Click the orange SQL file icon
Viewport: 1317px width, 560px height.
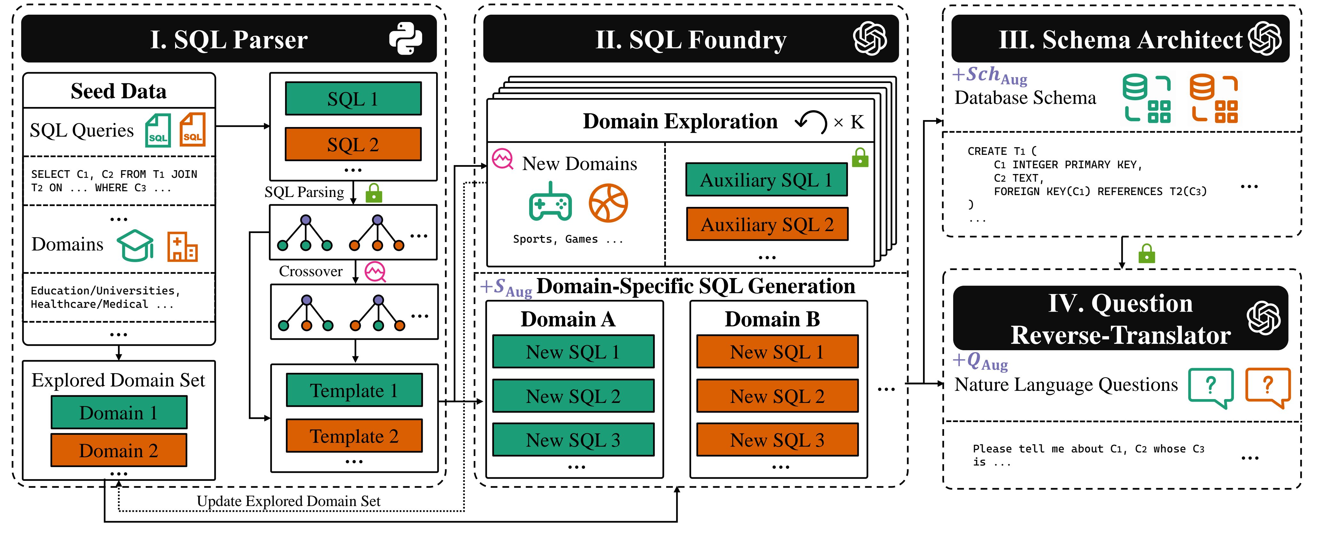[x=193, y=129]
